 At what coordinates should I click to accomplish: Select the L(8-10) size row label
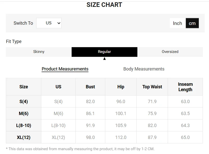click(x=24, y=125)
